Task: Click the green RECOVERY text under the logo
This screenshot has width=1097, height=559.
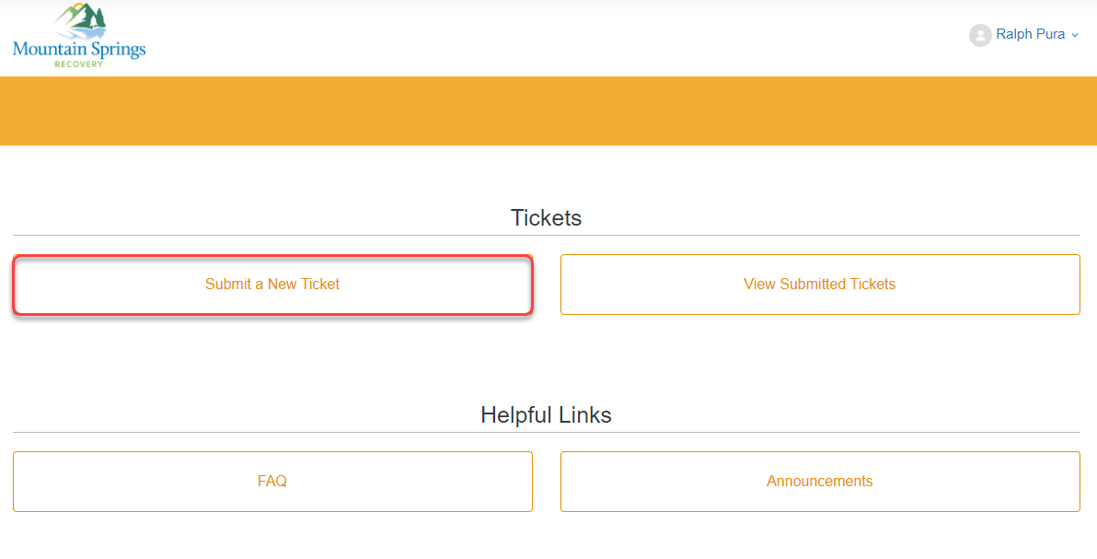Action: coord(79,64)
